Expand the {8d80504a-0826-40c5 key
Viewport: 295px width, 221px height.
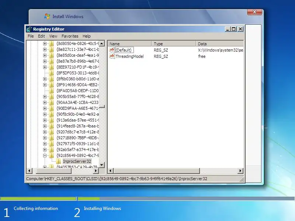coord(45,43)
